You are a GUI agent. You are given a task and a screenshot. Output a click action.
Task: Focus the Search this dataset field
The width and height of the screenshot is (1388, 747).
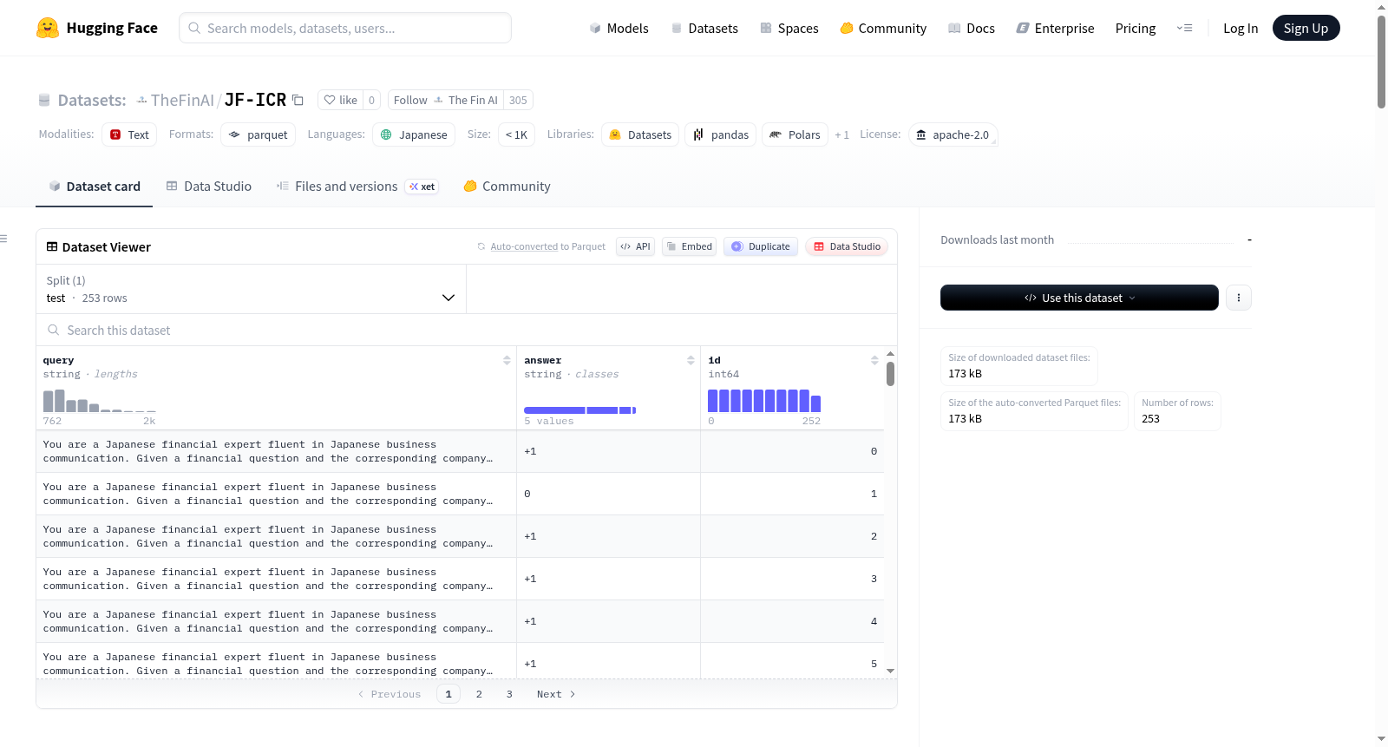pos(467,330)
